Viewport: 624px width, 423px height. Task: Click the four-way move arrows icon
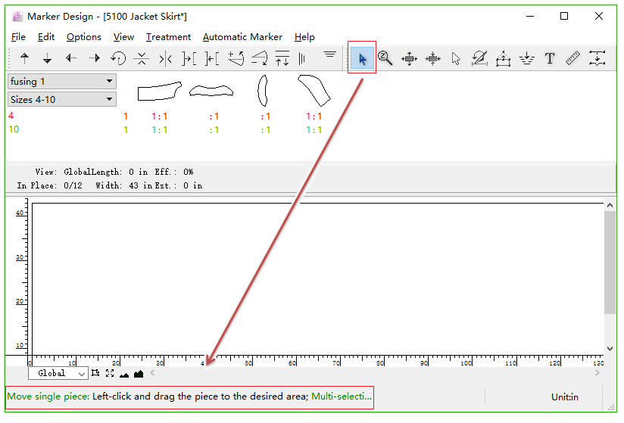pos(409,58)
